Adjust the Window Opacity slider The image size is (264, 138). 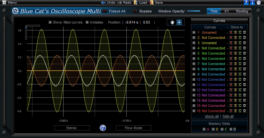click(194, 11)
